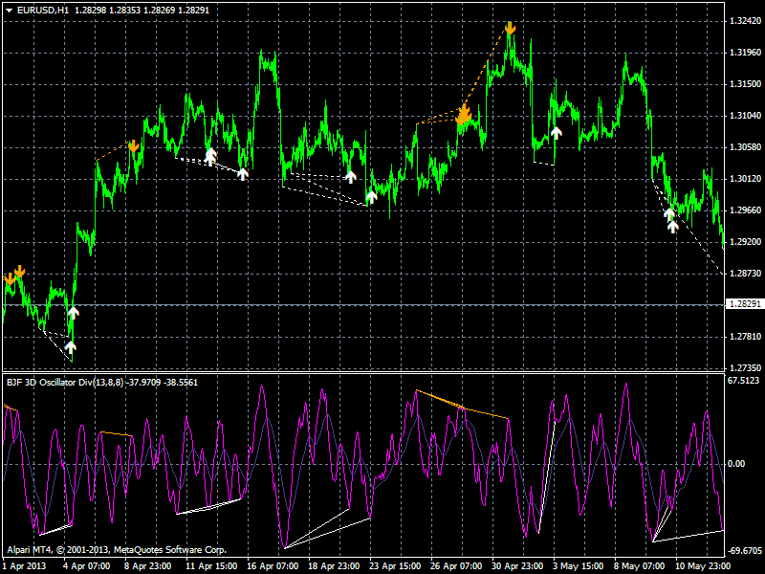Viewport: 765px width, 574px height.
Task: Select the white buy arrow at the lowest 4 April price
Action: point(71,347)
